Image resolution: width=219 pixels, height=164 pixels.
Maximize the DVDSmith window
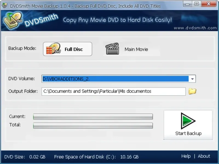point(197,4)
